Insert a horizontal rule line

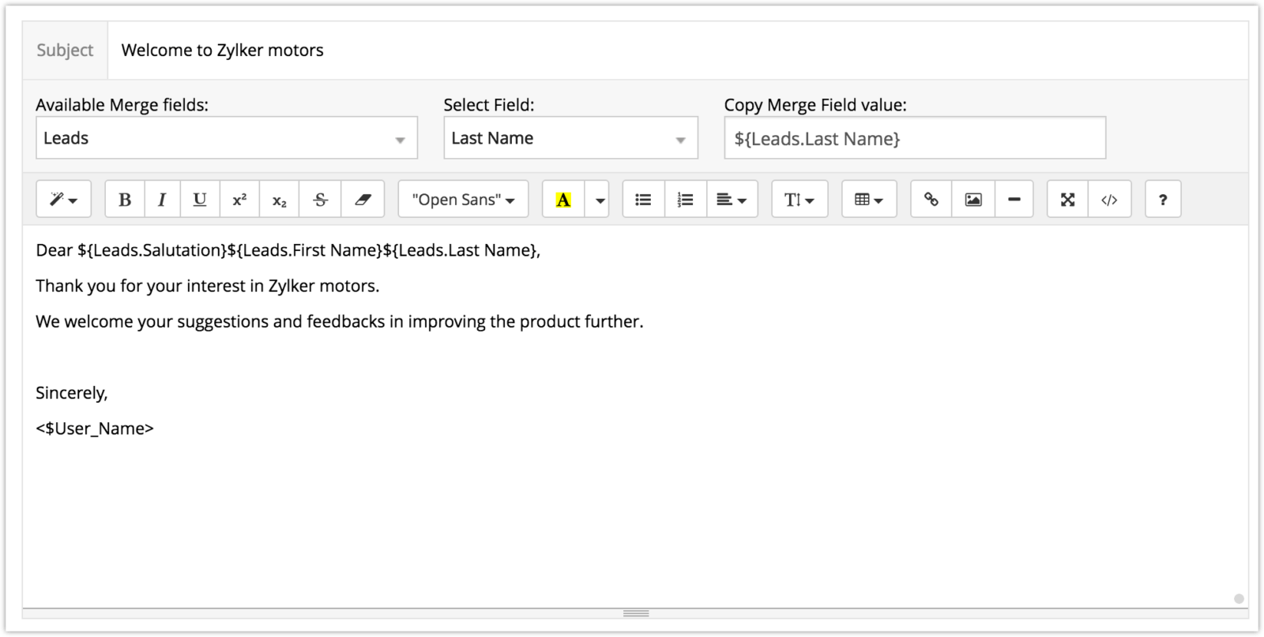click(1014, 200)
